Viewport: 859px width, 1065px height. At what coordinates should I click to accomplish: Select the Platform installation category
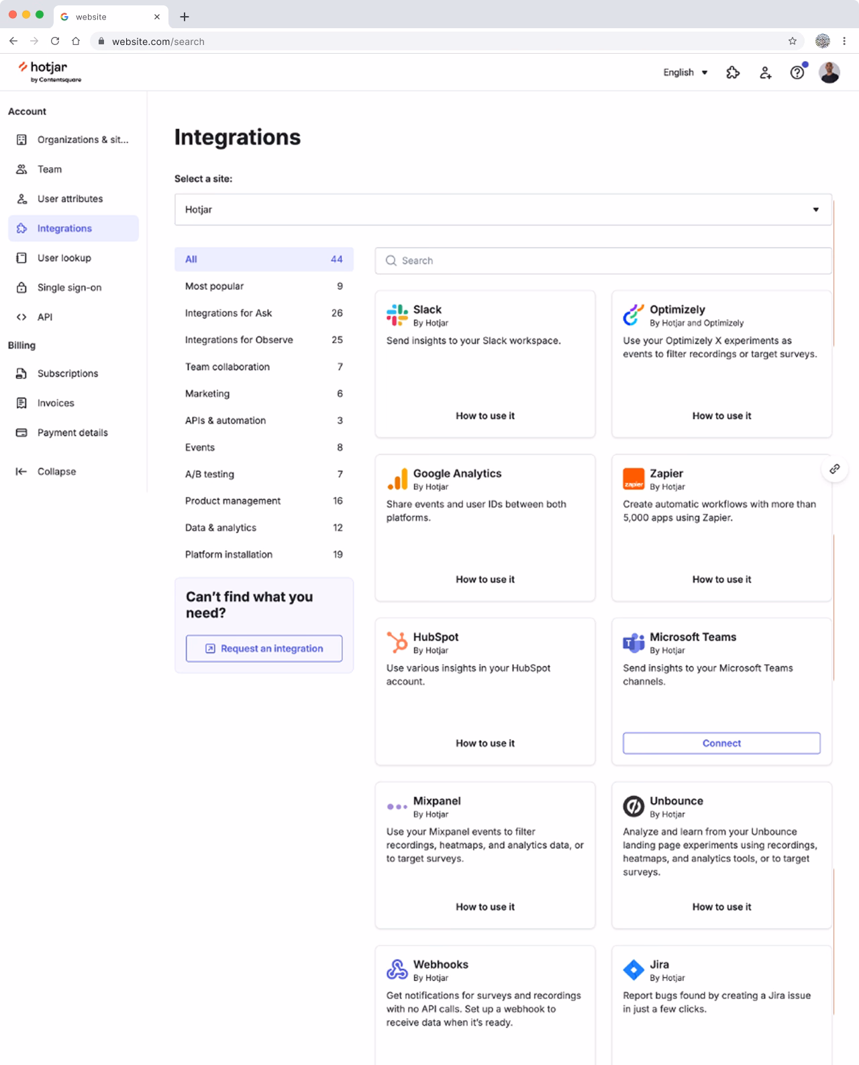264,555
